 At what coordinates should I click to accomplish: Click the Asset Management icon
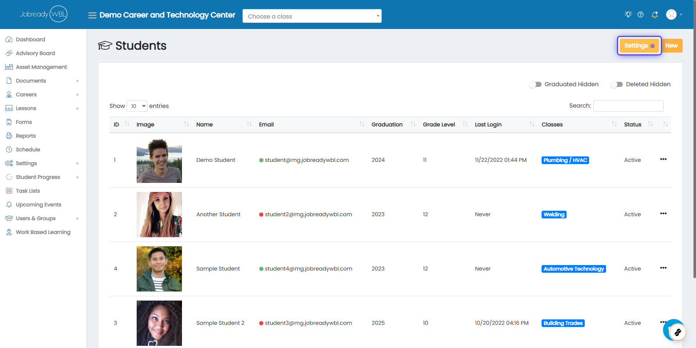click(9, 67)
